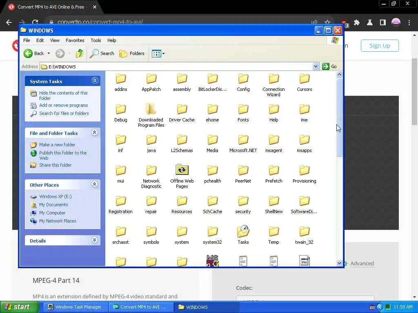Open Windows XP (E:) in Other Places

coord(56,196)
